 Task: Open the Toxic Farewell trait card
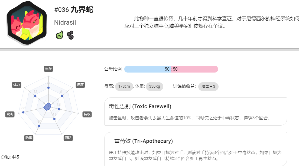click(196, 112)
